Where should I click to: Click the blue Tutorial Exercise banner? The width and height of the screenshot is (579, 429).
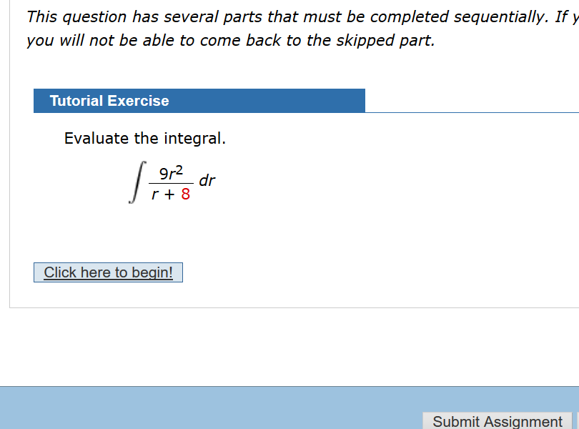point(199,101)
